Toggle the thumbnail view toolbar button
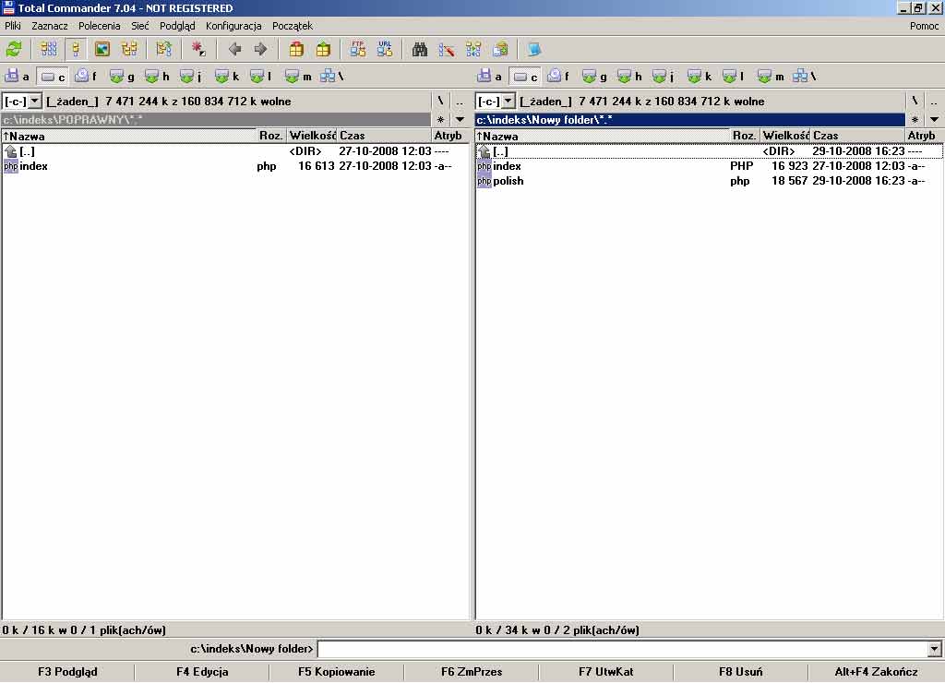 coord(102,50)
